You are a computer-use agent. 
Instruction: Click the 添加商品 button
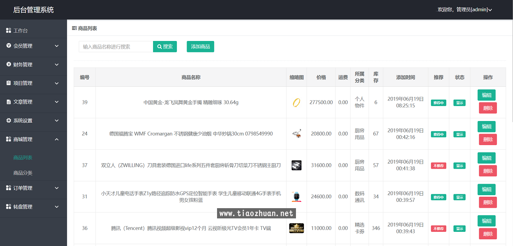click(x=200, y=47)
